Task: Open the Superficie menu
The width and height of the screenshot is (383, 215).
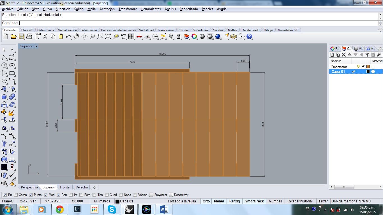Action: click(x=63, y=9)
